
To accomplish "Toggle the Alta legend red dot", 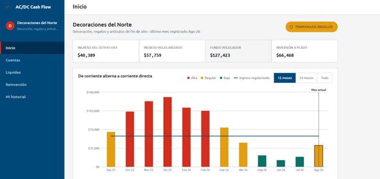I will (188, 78).
